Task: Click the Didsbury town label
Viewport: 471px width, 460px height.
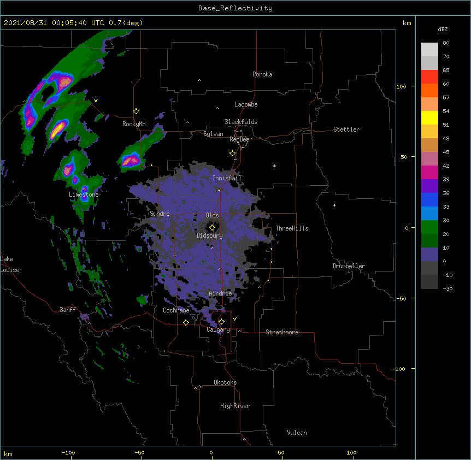Action: click(x=210, y=235)
